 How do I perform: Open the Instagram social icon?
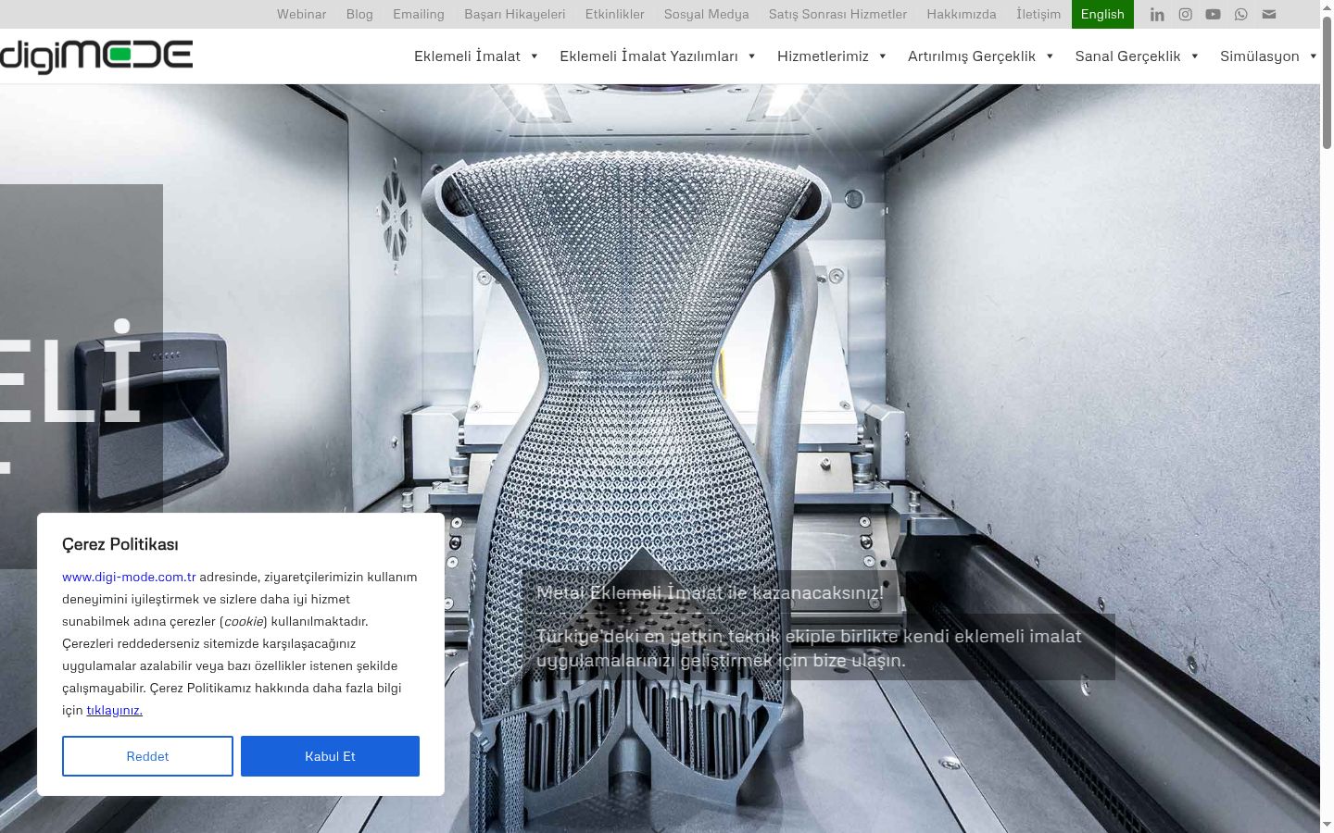[x=1185, y=14]
